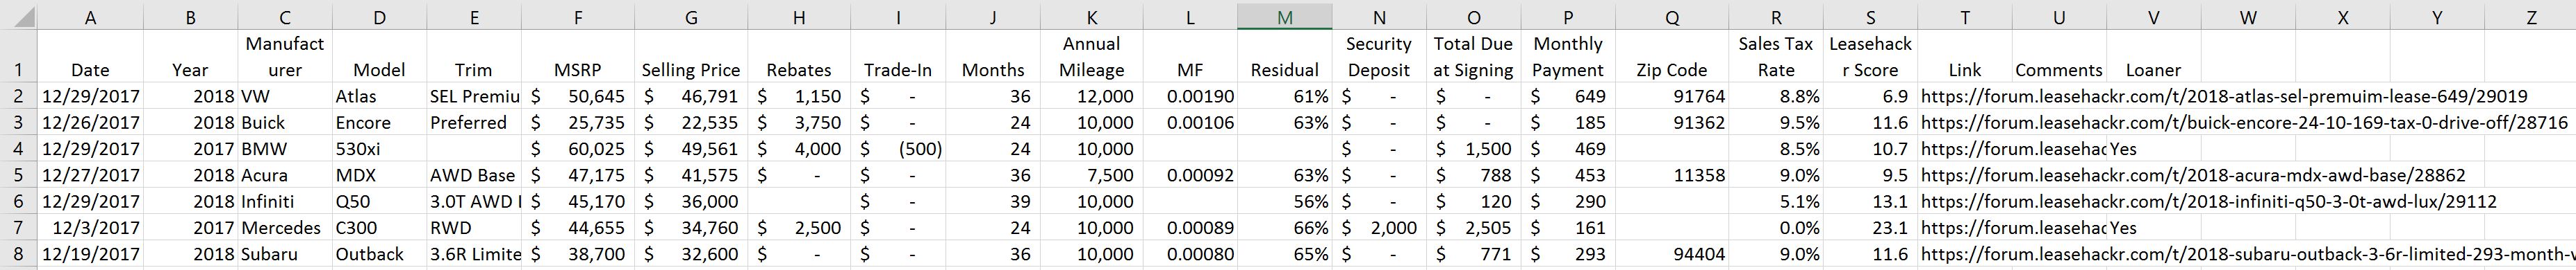Select the zip code 94404 cell

point(1672,254)
